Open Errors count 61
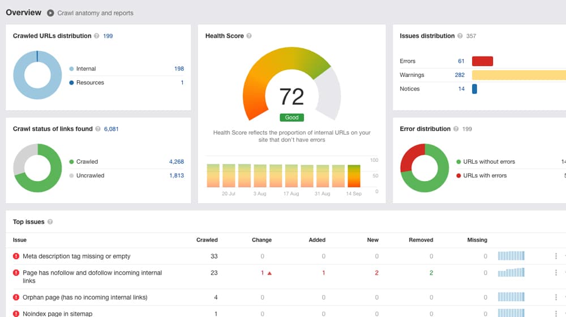 (x=461, y=61)
